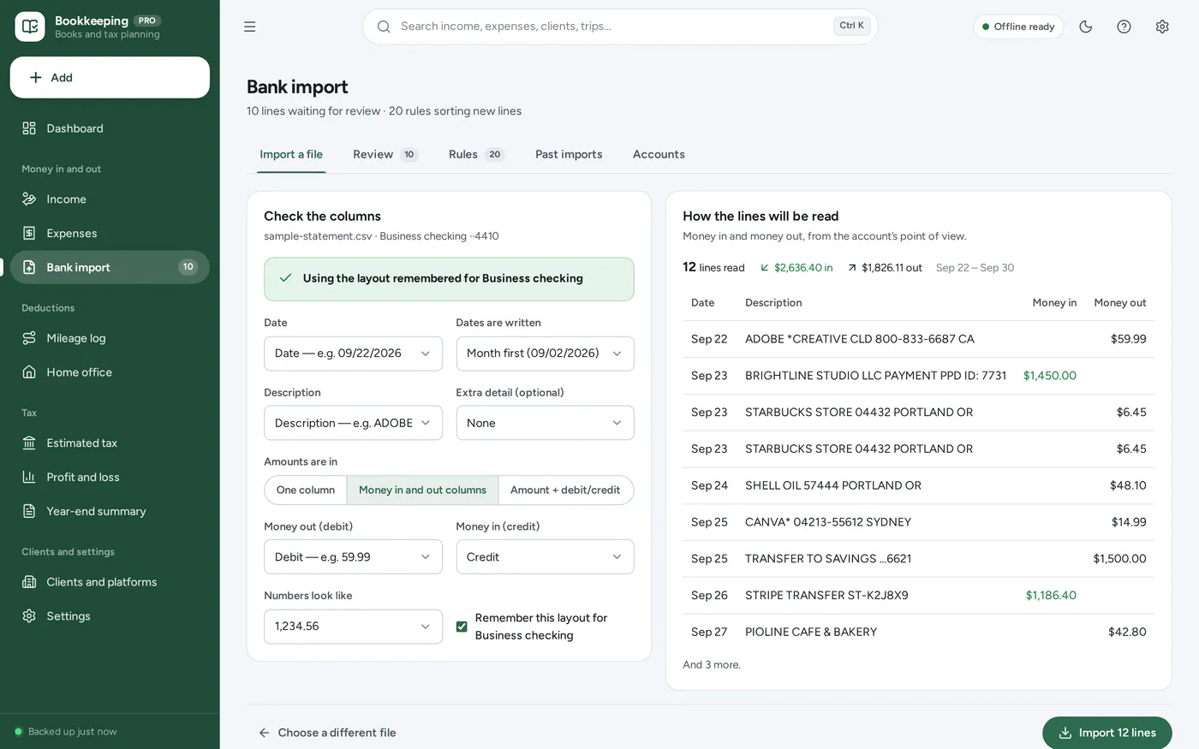Click the Clients and platforms building icon
The width and height of the screenshot is (1199, 749).
tap(29, 582)
